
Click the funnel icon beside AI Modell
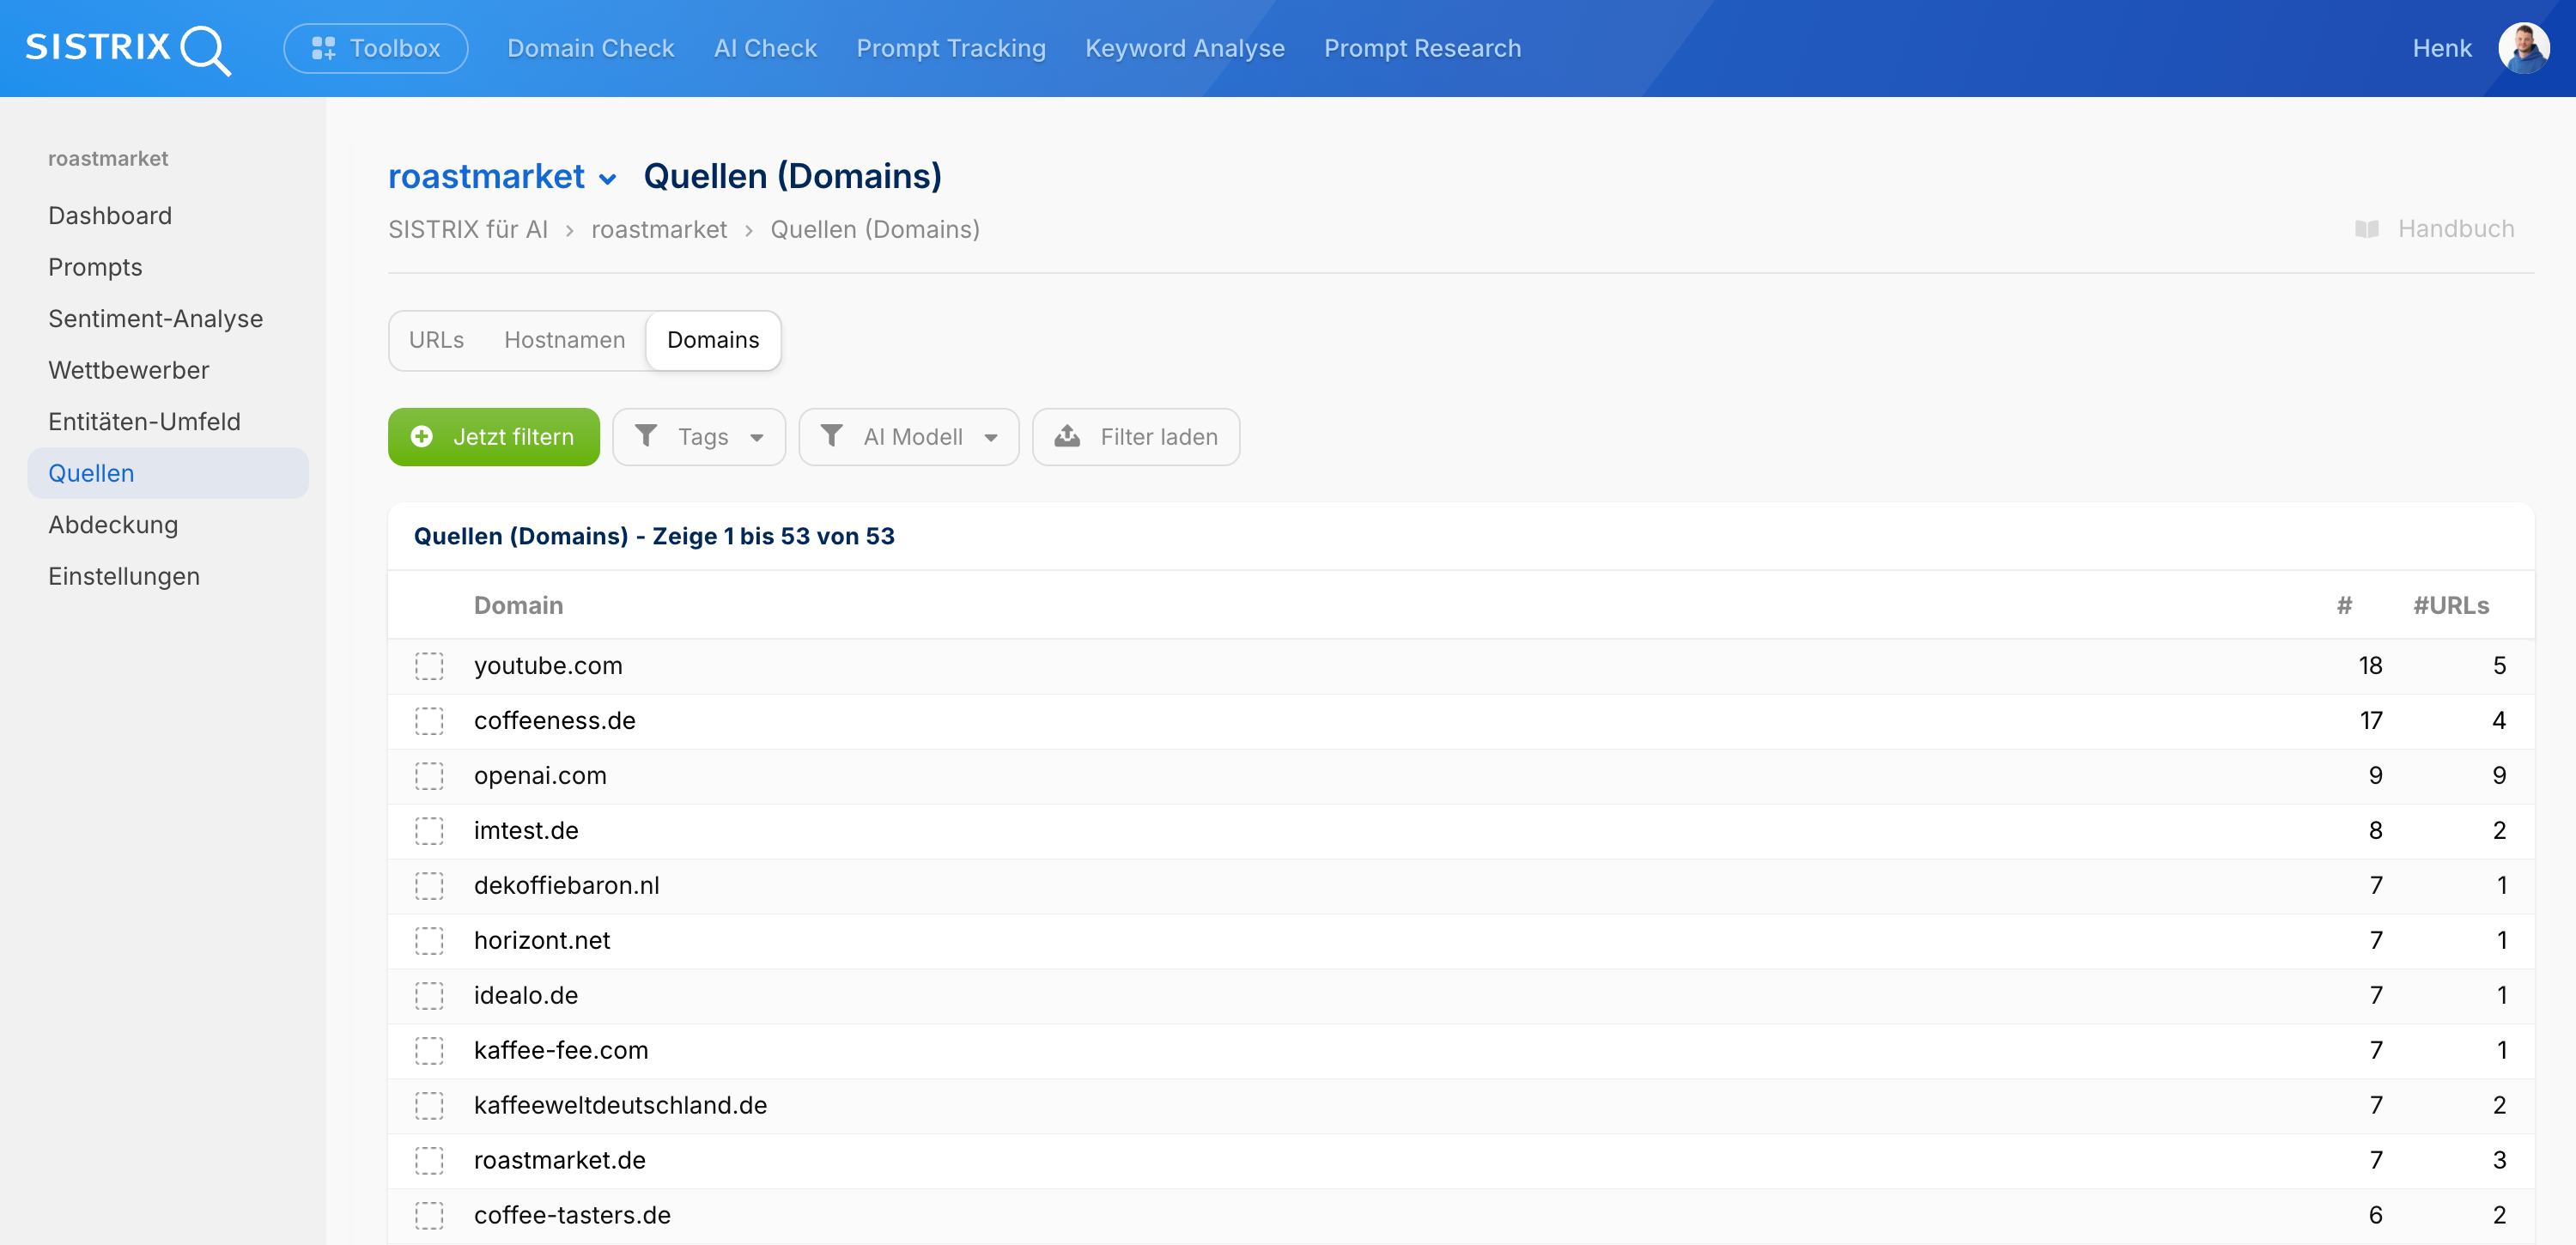[x=831, y=436]
